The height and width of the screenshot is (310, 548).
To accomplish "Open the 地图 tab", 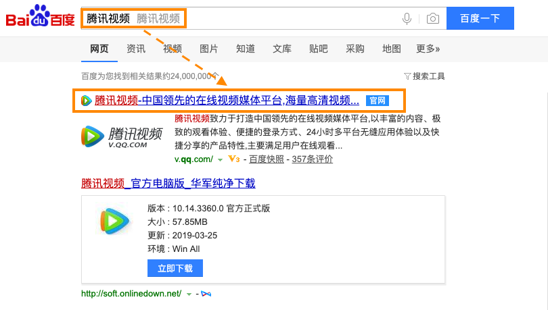I will [392, 49].
